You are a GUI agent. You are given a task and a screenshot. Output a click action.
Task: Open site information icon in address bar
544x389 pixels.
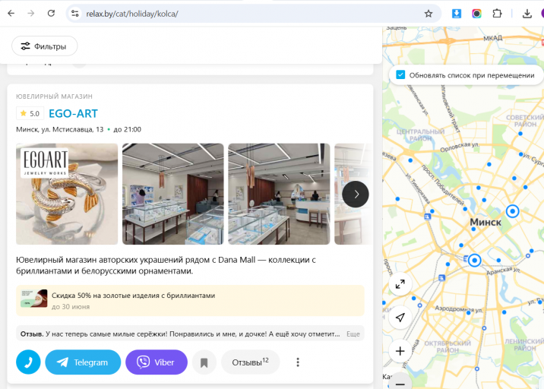pos(75,14)
